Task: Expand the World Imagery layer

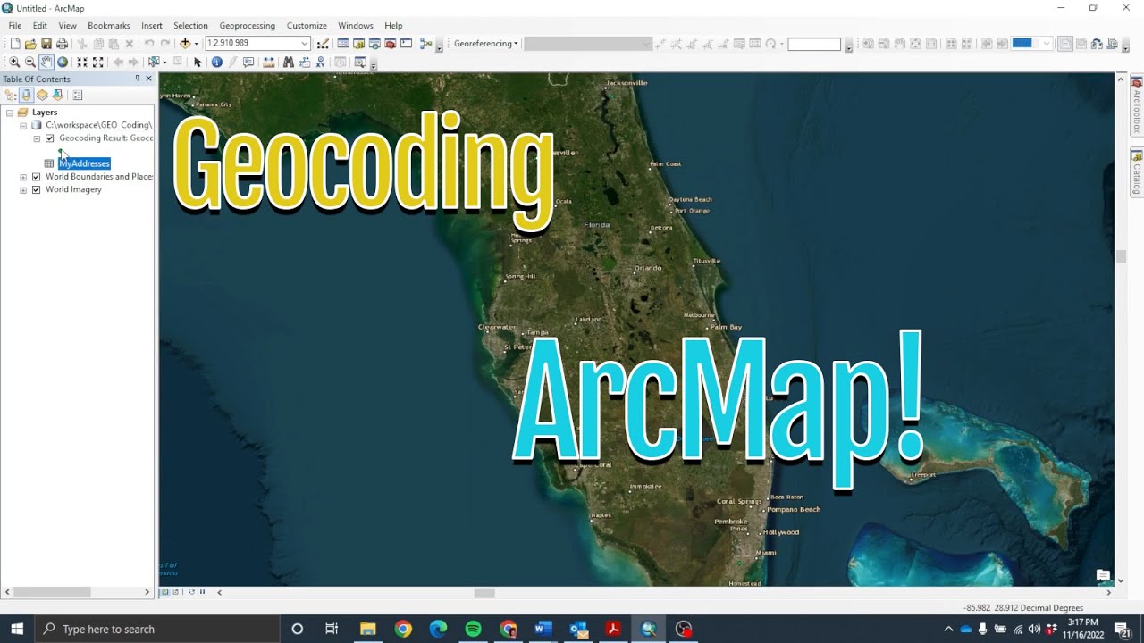Action: pos(23,189)
